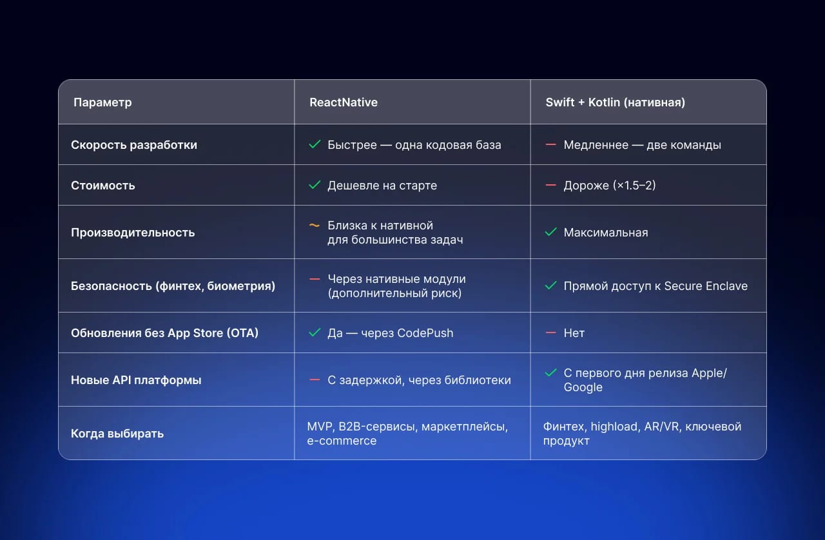The image size is (825, 540).
Task: Click the text 'Быстрее — одна кодовая база'
Action: pyautogui.click(x=414, y=144)
